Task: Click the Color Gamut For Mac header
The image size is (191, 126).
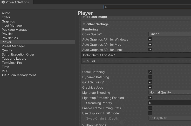Action: (x=136, y=55)
